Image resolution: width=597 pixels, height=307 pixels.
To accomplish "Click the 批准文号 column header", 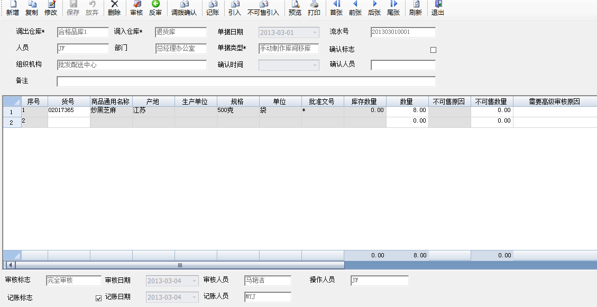I will (x=323, y=101).
